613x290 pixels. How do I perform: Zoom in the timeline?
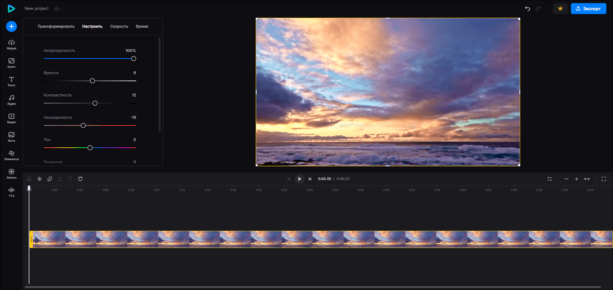(x=577, y=179)
